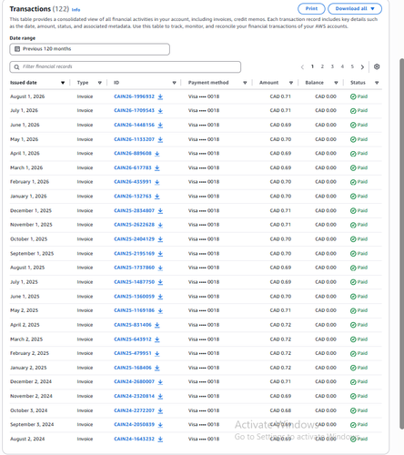The image size is (404, 455).
Task: Download invoice CAIN24-1643232 via its download icon
Action: click(160, 440)
